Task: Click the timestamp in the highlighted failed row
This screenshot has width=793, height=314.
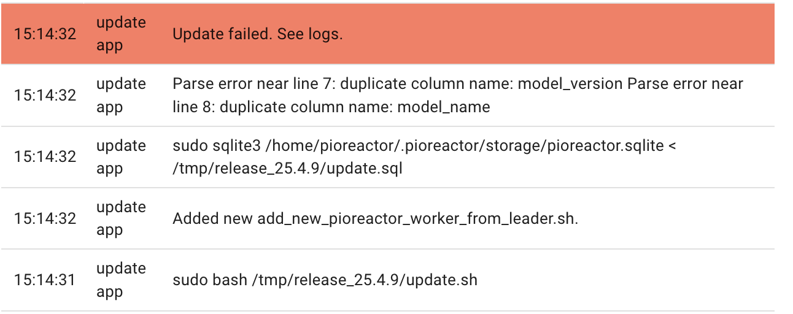Action: 45,34
